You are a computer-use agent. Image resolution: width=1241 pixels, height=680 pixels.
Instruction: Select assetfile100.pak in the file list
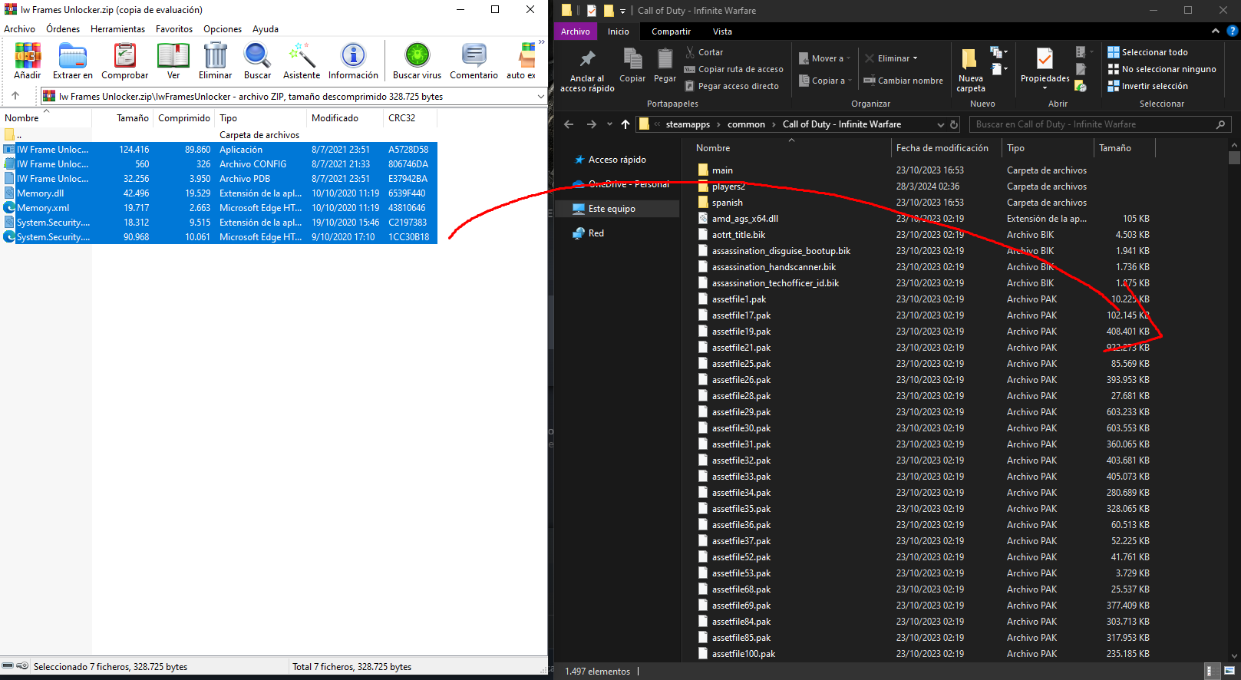pos(743,654)
